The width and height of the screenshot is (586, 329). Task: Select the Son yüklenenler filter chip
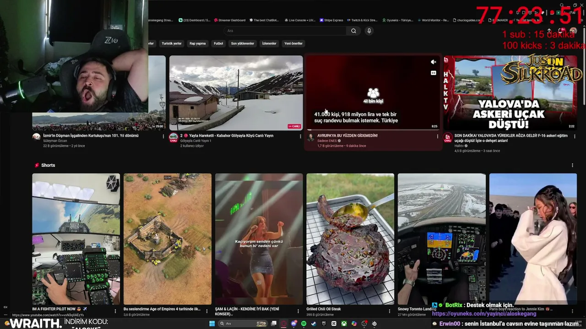pyautogui.click(x=243, y=43)
